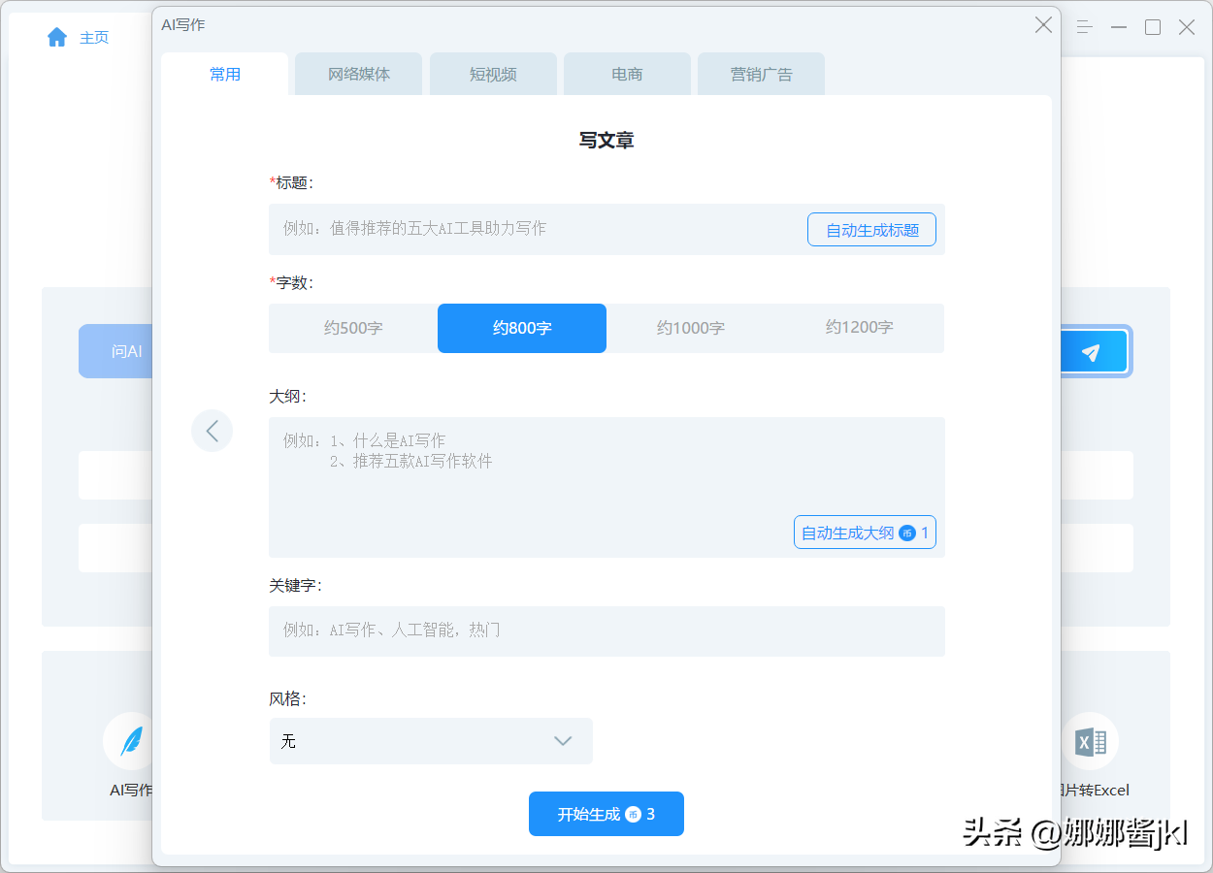This screenshot has height=873, width=1213.
Task: Open the 营销广告 tab
Action: 761,75
